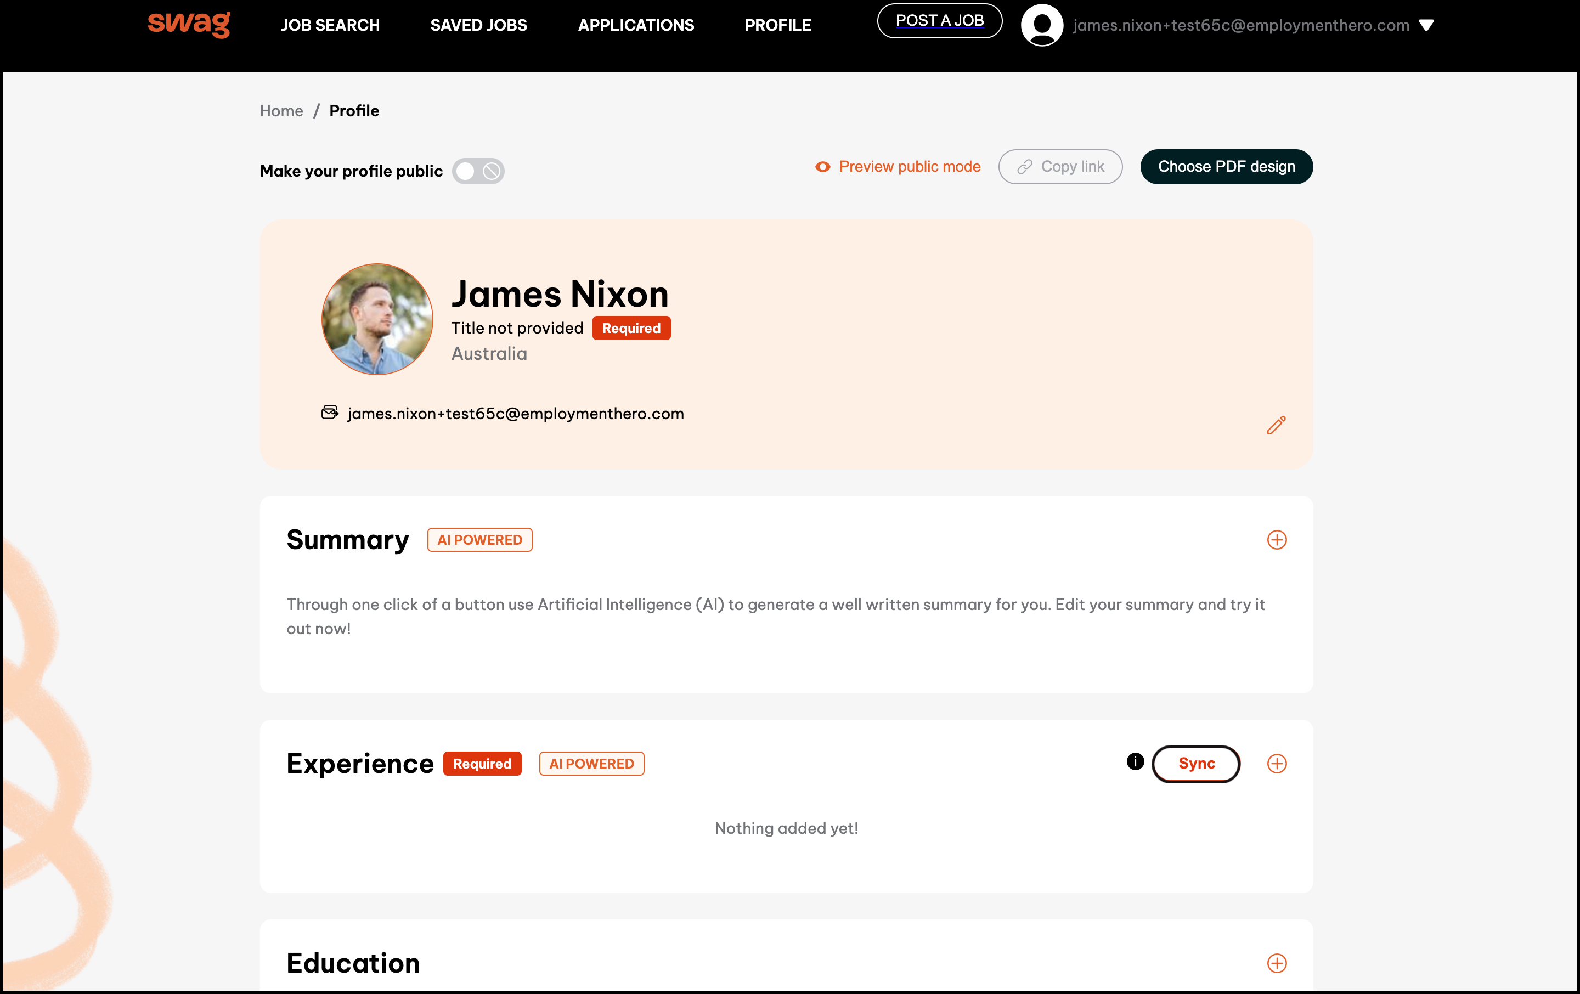Add education with the plus icon
Screen dimensions: 1580x994
pyautogui.click(x=1276, y=963)
